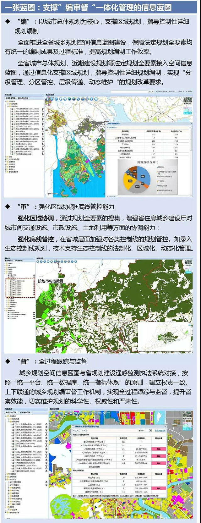Select gray 24% slice of 用地规模百分比 pie
This screenshot has height=523, width=201.
(137, 187)
